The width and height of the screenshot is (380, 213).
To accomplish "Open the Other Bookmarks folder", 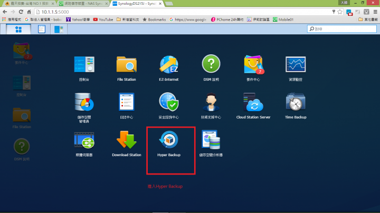I will pos(368,20).
